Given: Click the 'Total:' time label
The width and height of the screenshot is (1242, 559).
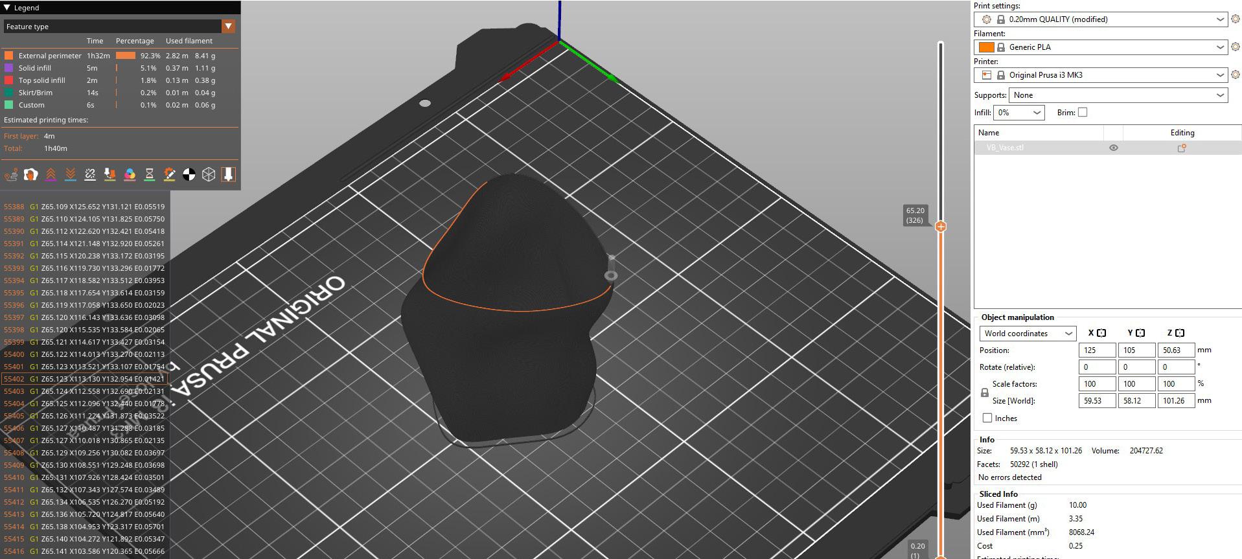Looking at the screenshot, I should tap(13, 148).
